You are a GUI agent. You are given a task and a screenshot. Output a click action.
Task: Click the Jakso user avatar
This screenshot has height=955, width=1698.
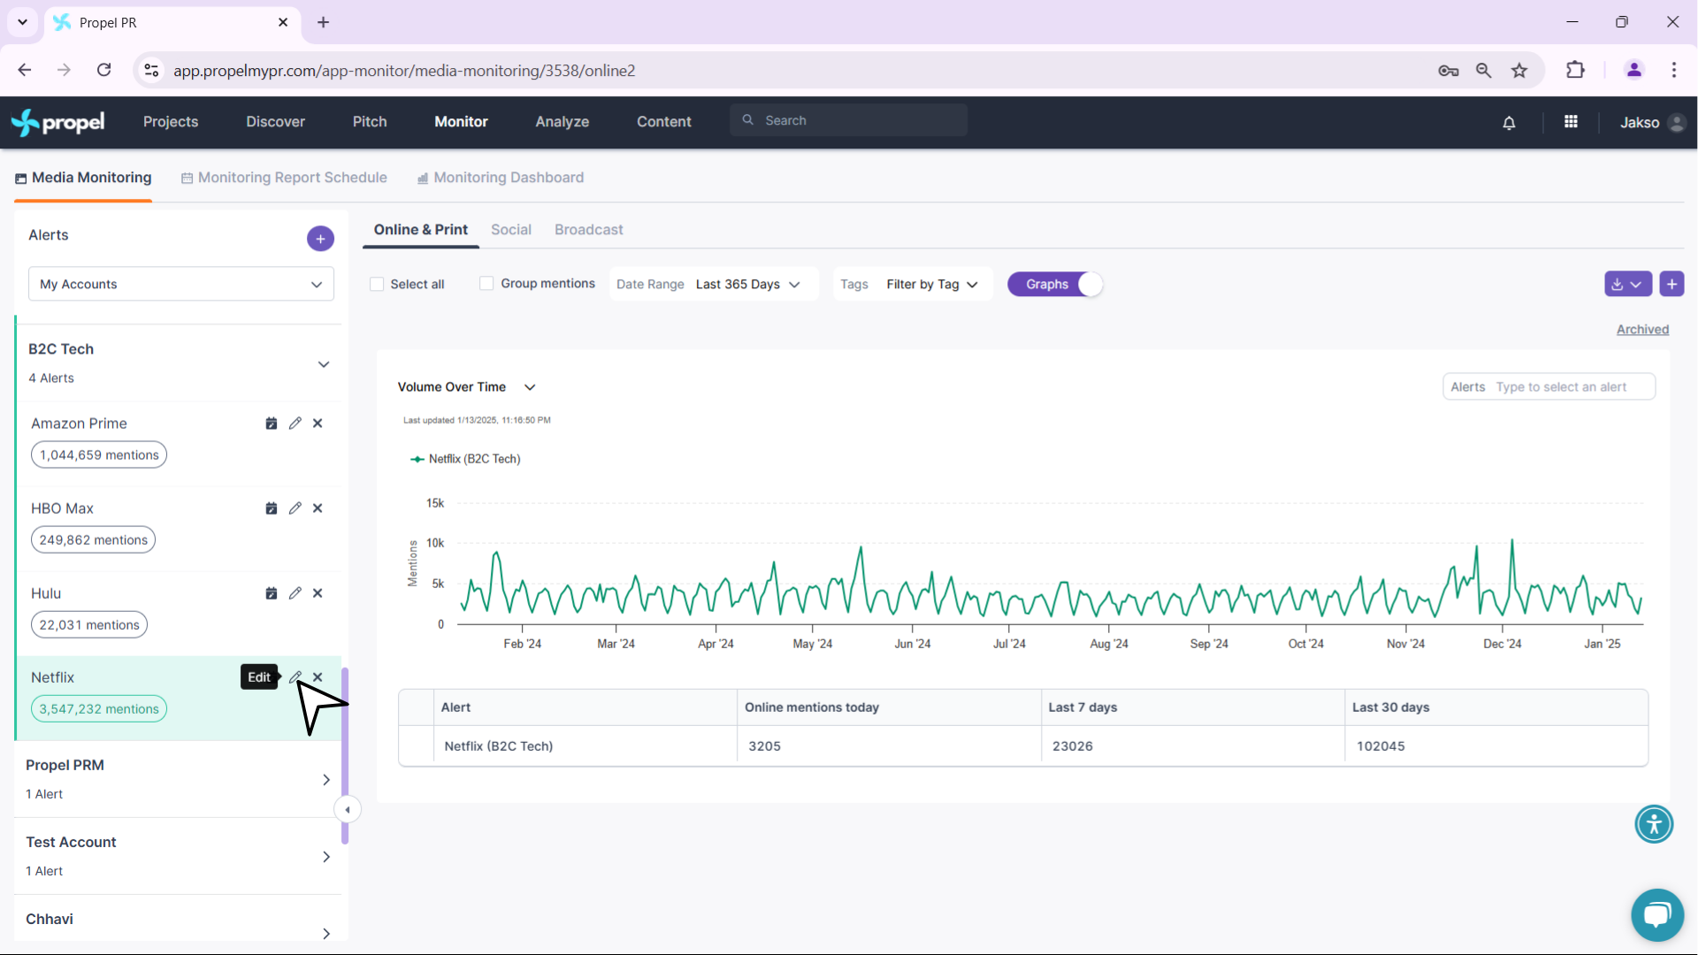(1677, 123)
